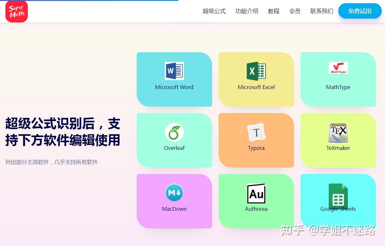Click the MathType logo icon
Viewport: 385px width, 246px height.
tap(338, 68)
